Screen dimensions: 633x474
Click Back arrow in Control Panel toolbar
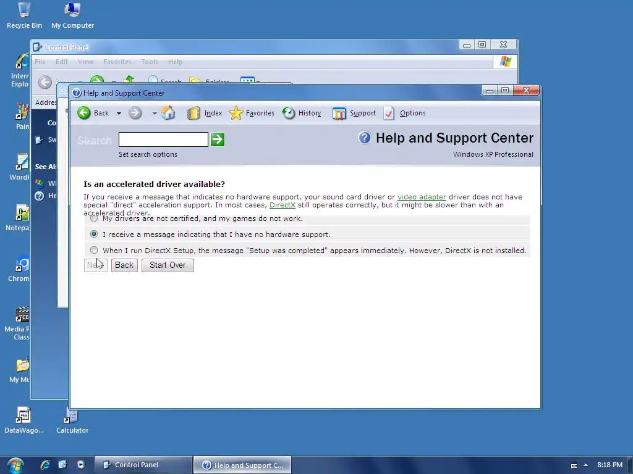click(45, 82)
